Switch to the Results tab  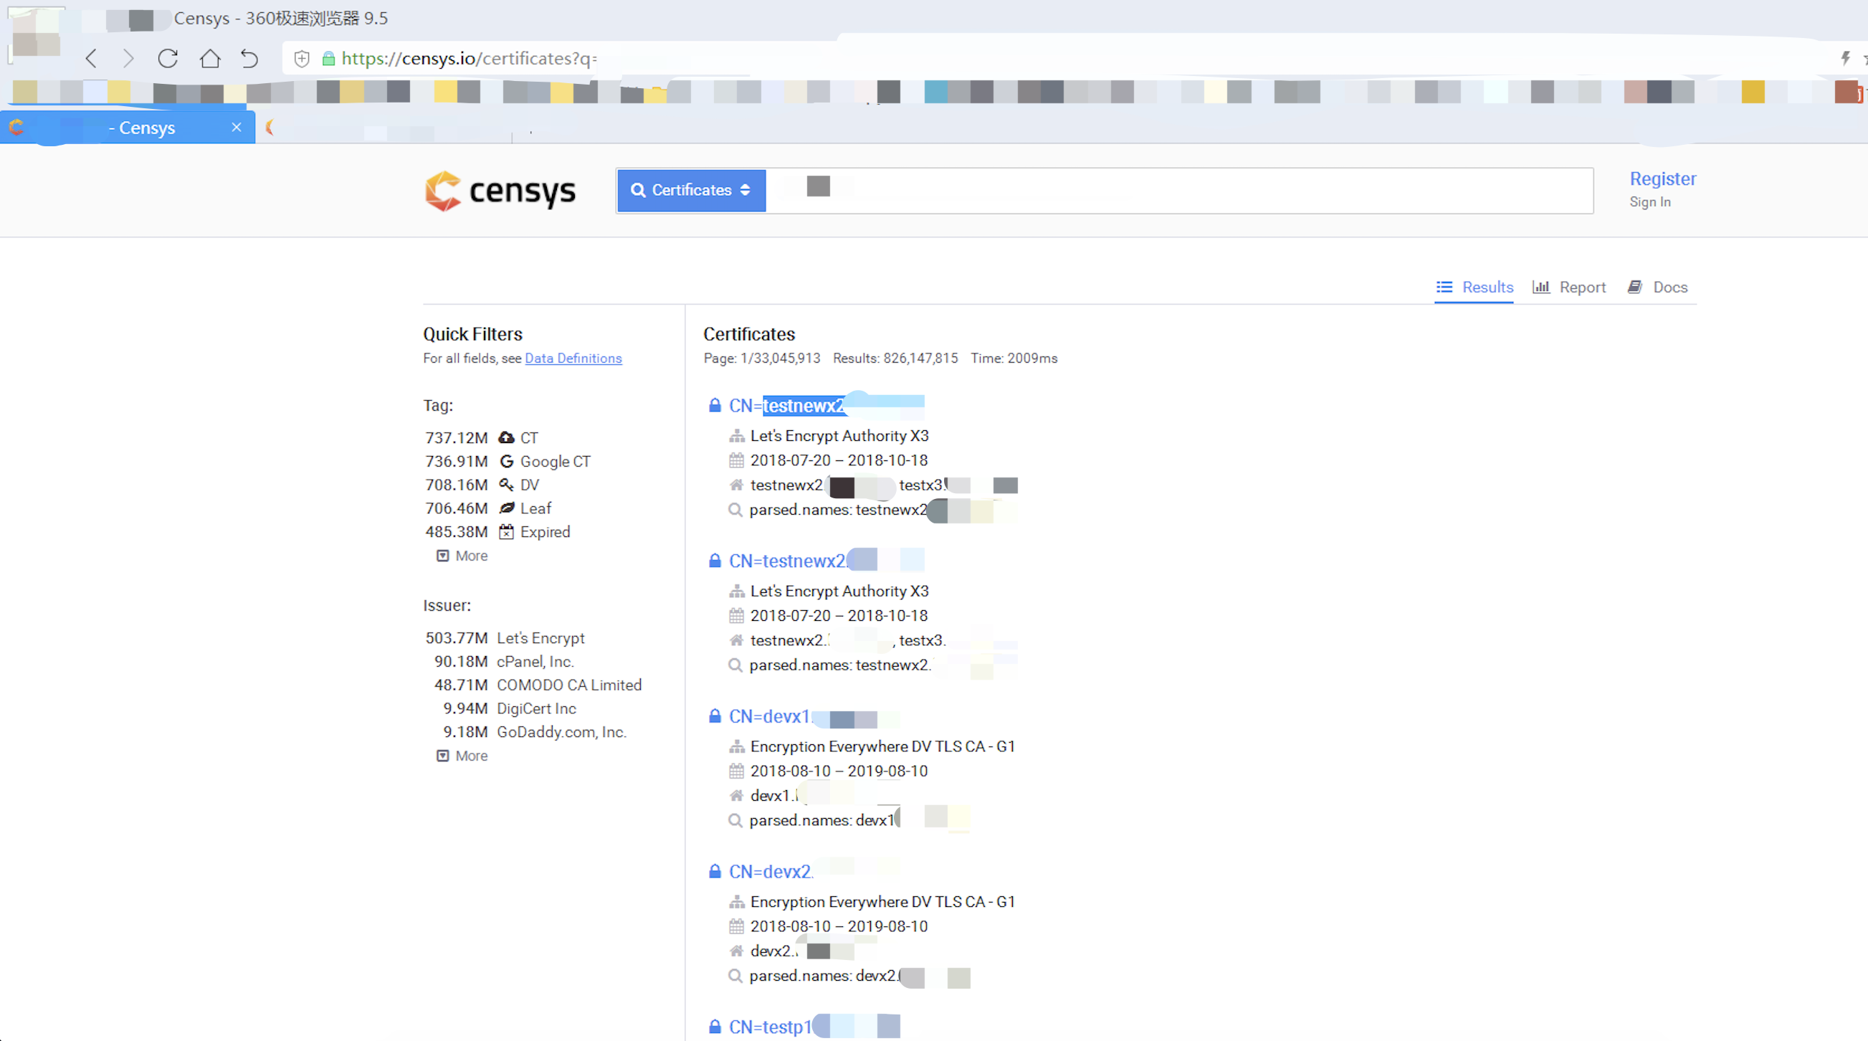coord(1474,287)
